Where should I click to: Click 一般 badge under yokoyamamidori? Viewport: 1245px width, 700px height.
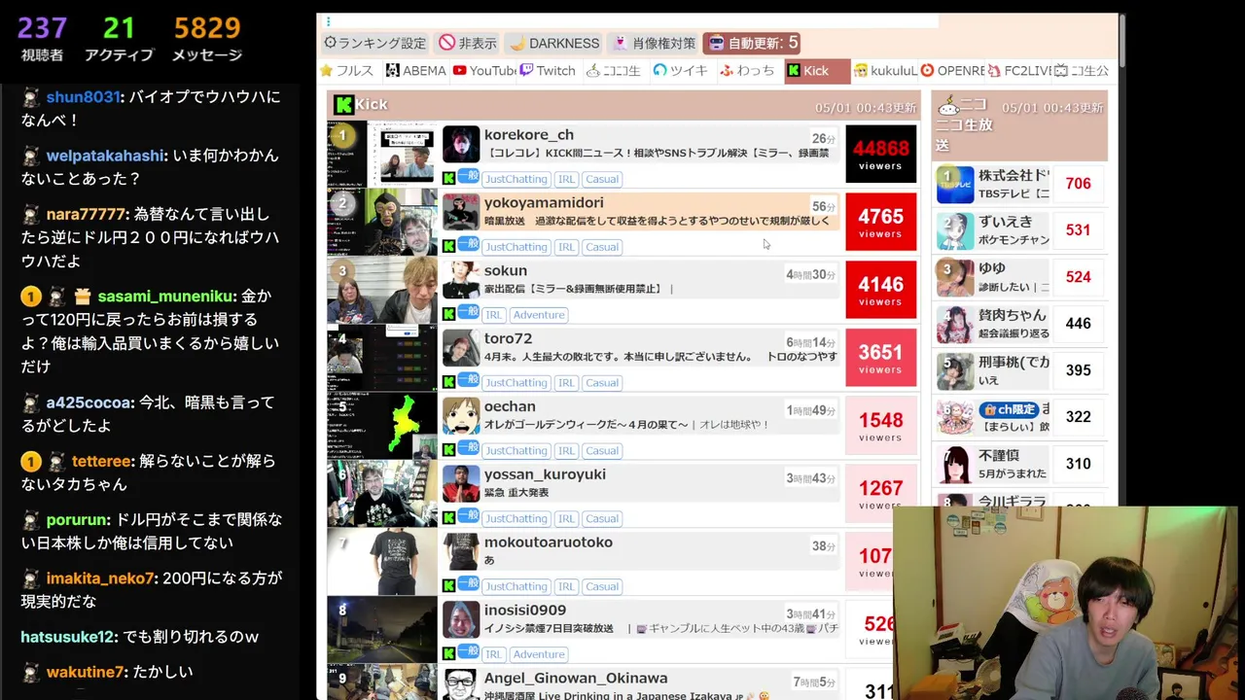tap(468, 244)
